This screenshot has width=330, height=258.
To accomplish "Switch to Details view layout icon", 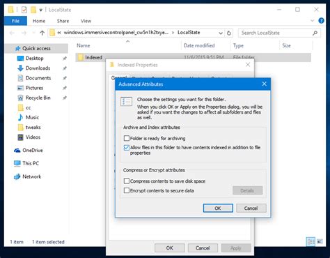I will tap(311, 242).
